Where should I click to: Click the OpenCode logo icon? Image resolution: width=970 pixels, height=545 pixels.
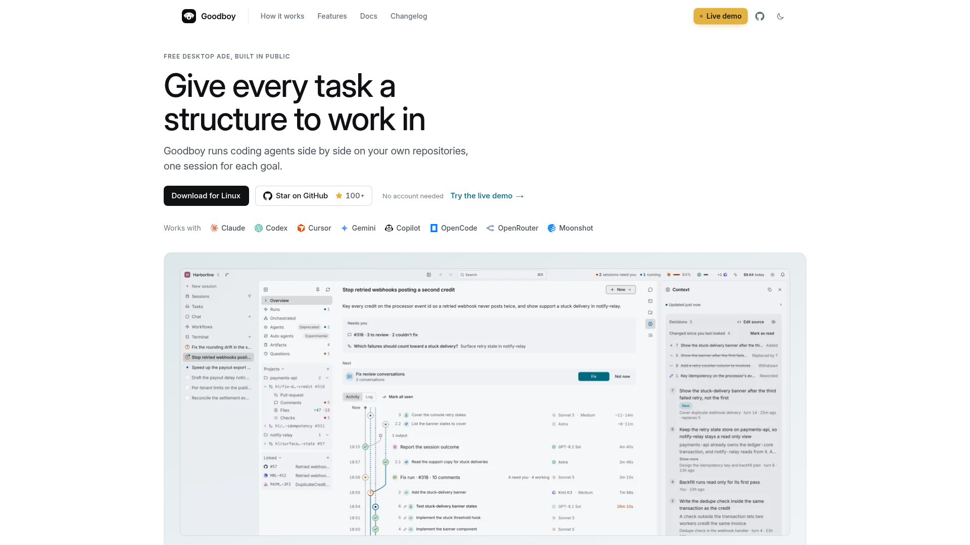(434, 228)
